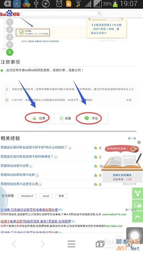Image resolution: width=143 pixels, height=253 pixels.
Task: Open the Baidu Jingyan logo
Action: coord(10,13)
